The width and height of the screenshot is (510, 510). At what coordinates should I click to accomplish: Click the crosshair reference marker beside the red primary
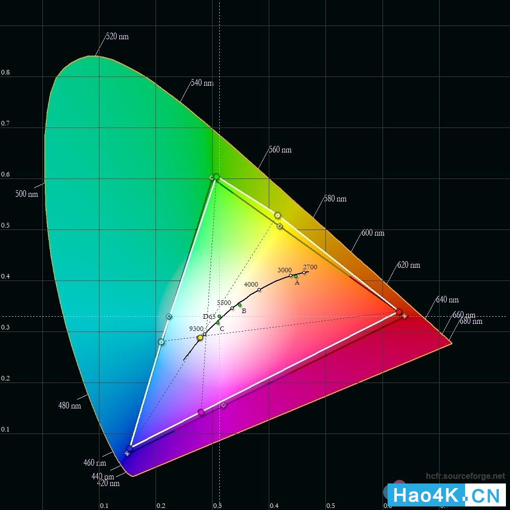pos(405,316)
